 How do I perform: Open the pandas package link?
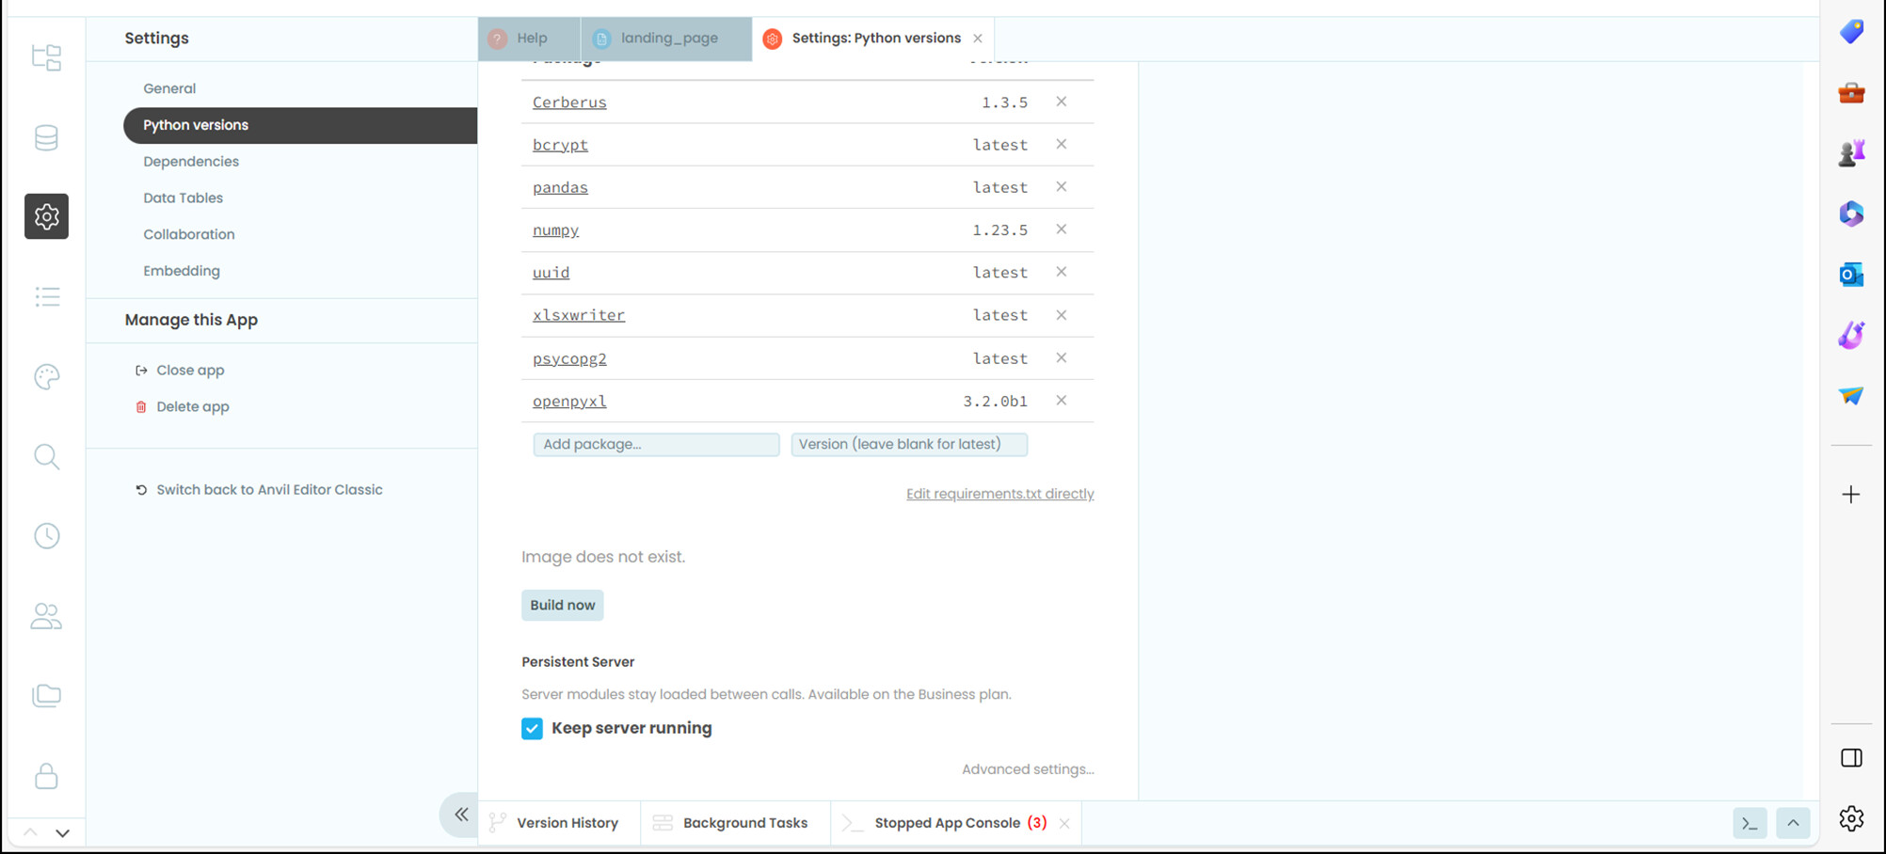(560, 187)
